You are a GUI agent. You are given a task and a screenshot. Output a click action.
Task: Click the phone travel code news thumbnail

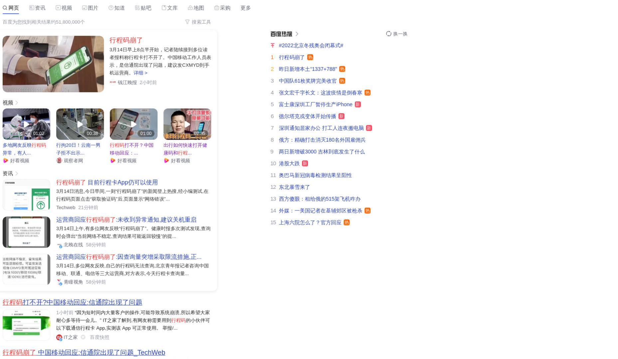(x=53, y=64)
